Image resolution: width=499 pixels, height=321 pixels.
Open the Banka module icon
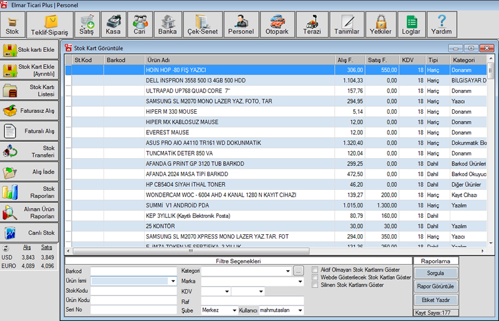pyautogui.click(x=167, y=24)
